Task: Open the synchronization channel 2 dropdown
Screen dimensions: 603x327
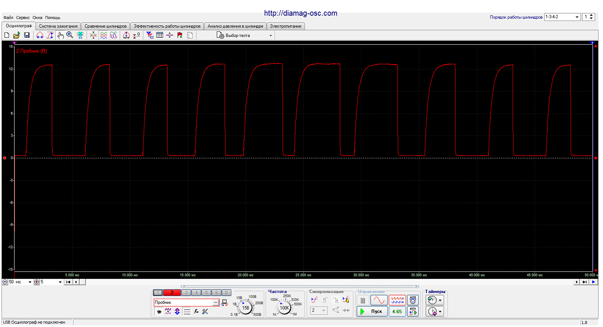Action: tap(319, 310)
